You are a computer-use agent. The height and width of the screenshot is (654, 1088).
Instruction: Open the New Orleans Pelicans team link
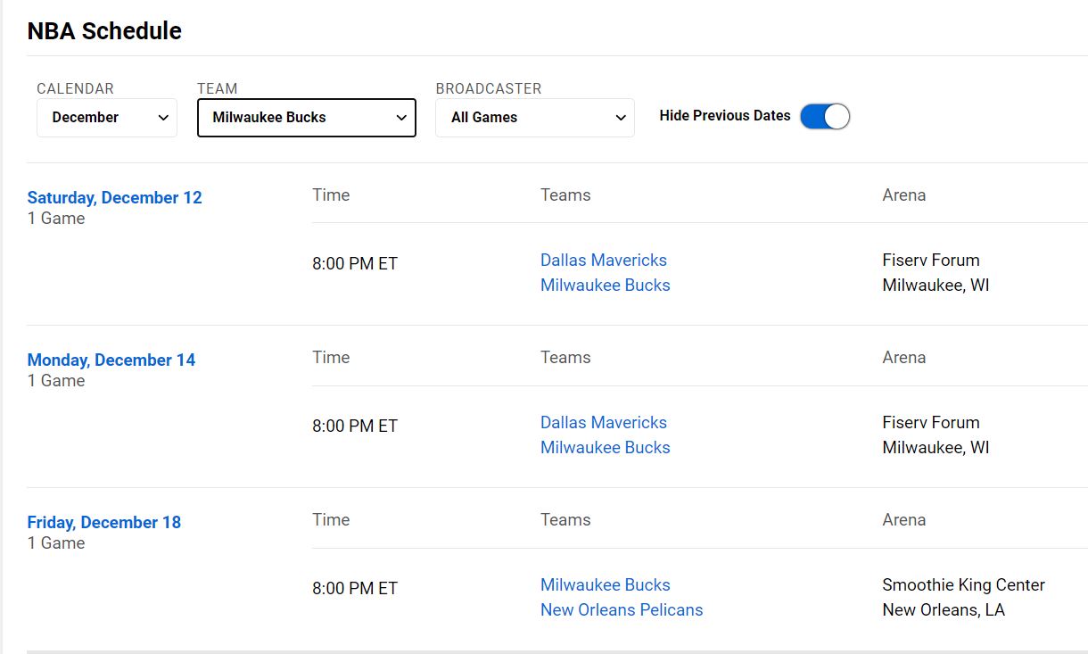click(622, 610)
